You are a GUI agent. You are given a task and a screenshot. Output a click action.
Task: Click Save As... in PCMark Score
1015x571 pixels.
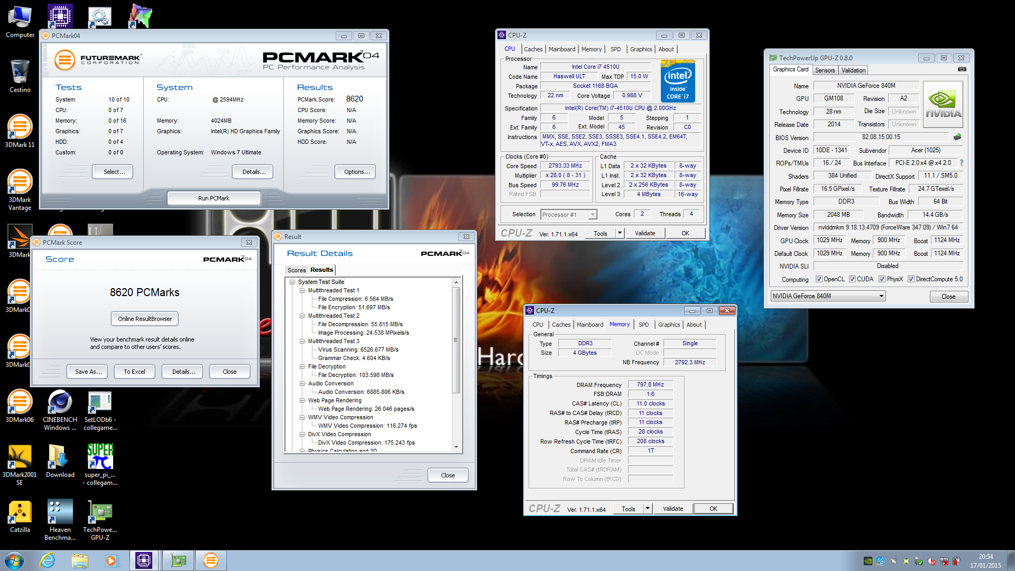pos(88,372)
